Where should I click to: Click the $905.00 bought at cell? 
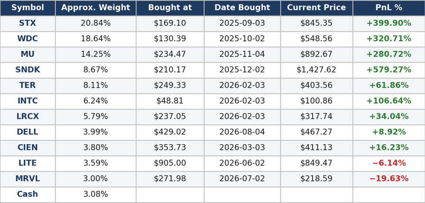pos(170,163)
